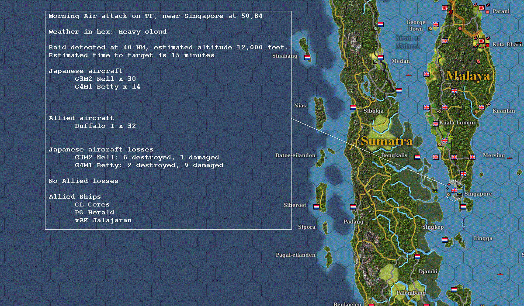524x306 pixels.
Task: Click the combat report header line
Action: click(x=156, y=16)
